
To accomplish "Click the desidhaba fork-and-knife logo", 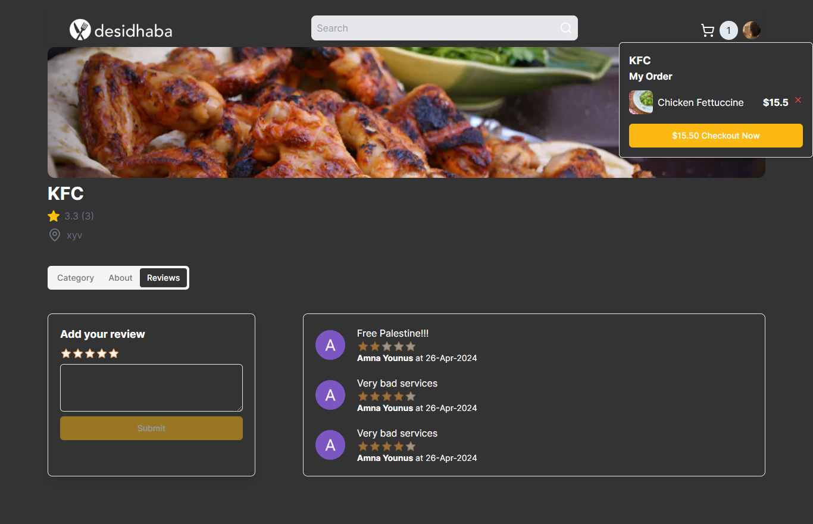I will pos(80,30).
